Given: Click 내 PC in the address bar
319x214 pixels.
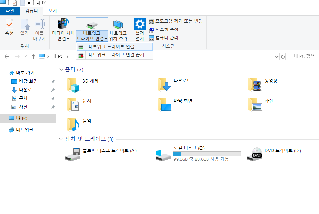Looking at the screenshot, I should [x=58, y=56].
